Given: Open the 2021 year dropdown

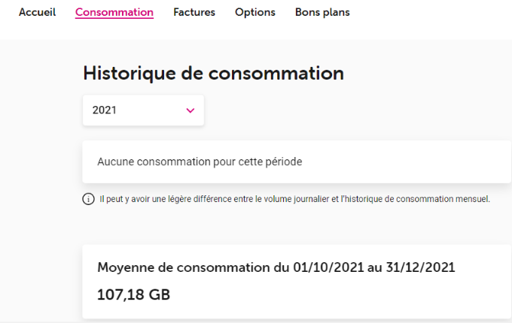Looking at the screenshot, I should (x=143, y=110).
